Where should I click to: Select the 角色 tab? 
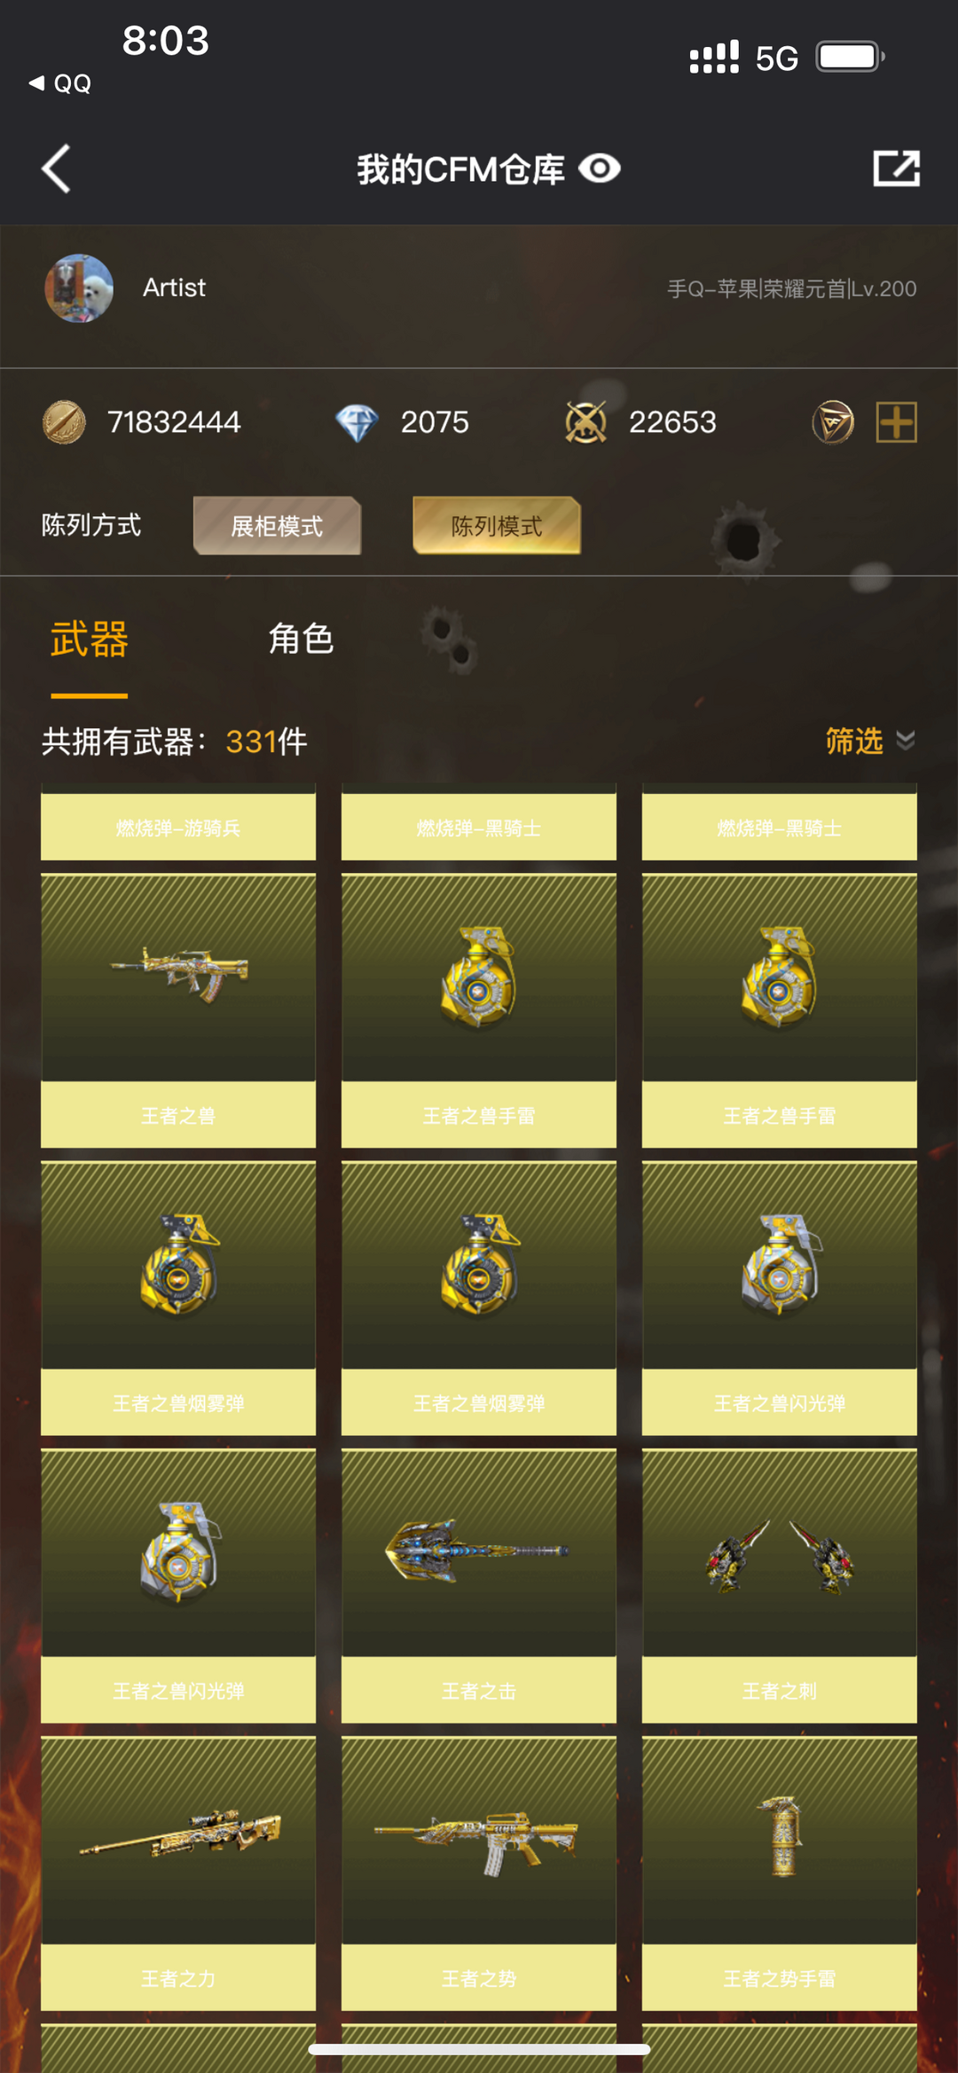point(301,639)
